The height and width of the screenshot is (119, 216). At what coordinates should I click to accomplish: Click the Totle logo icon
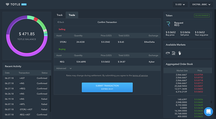[x=8, y=4]
